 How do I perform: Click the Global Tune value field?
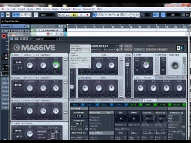pyautogui.click(x=79, y=116)
